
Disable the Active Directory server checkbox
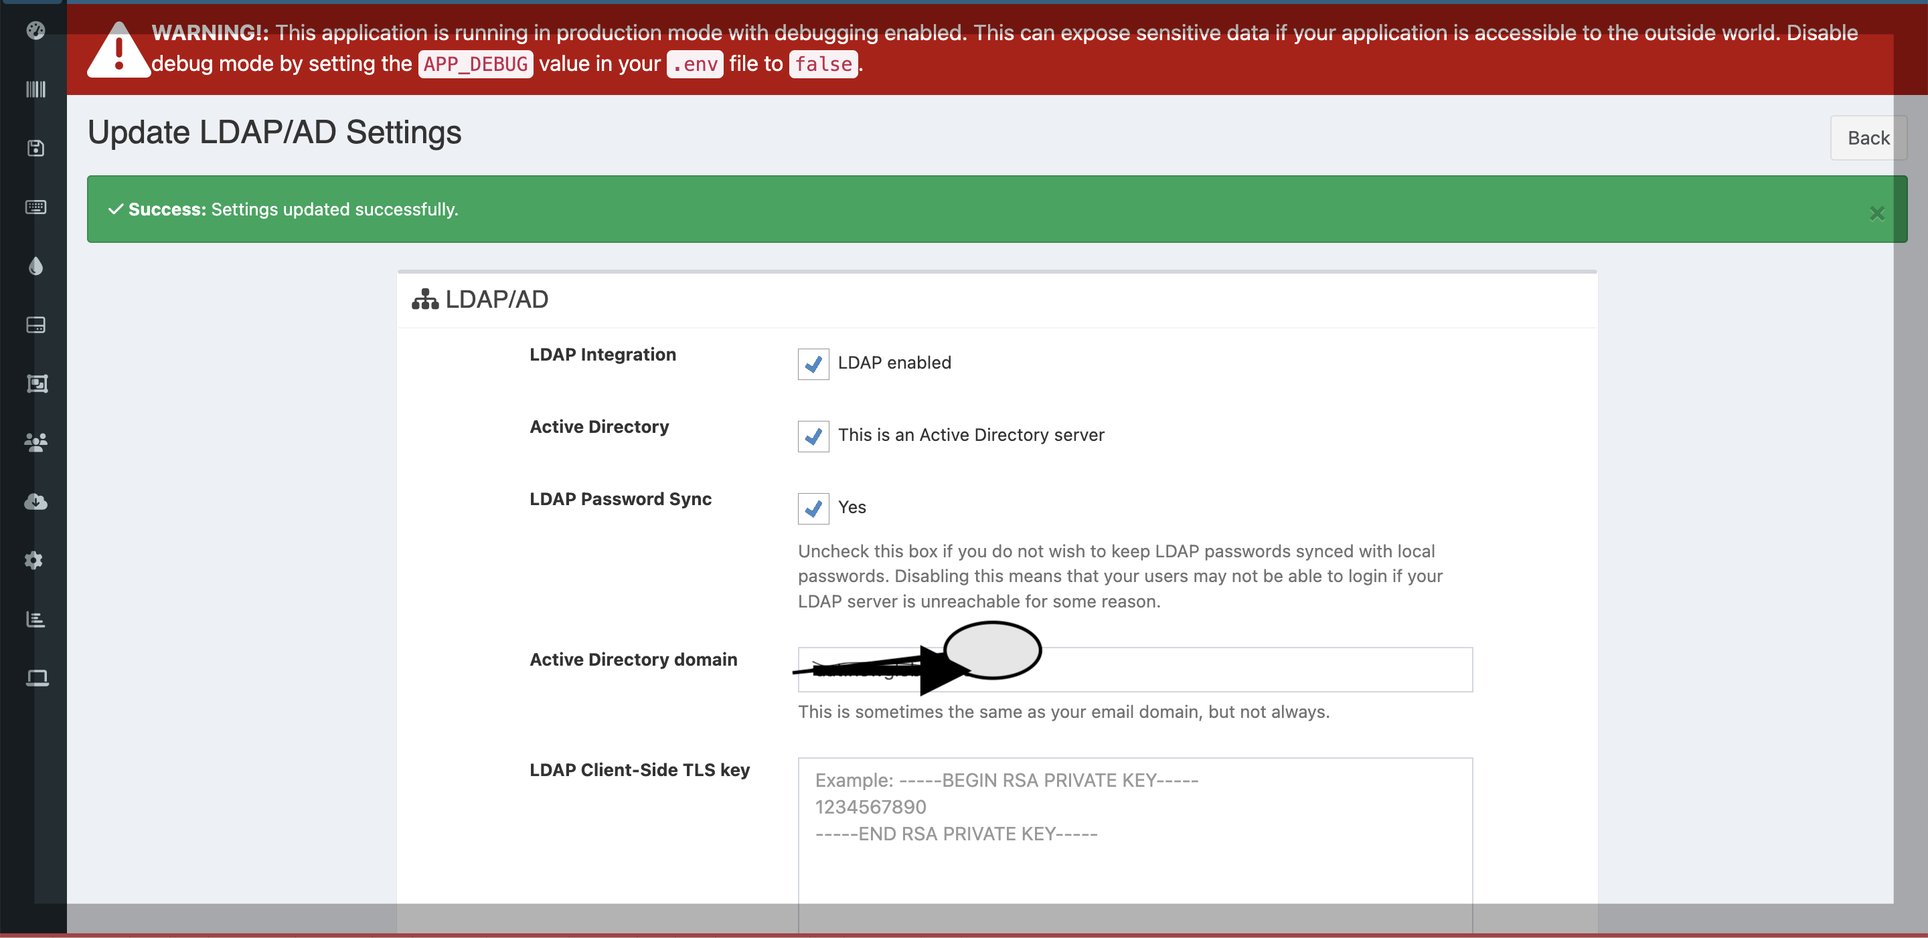click(x=813, y=436)
